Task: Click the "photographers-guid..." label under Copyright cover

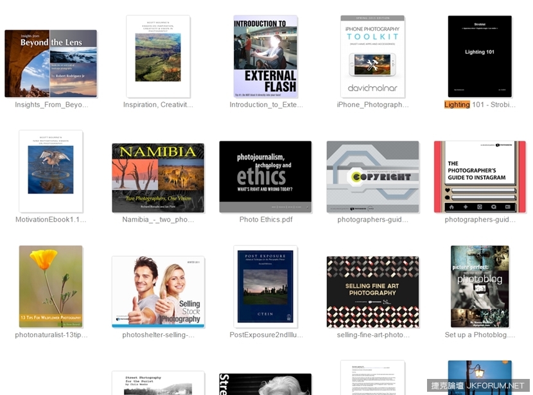Action: (x=372, y=220)
